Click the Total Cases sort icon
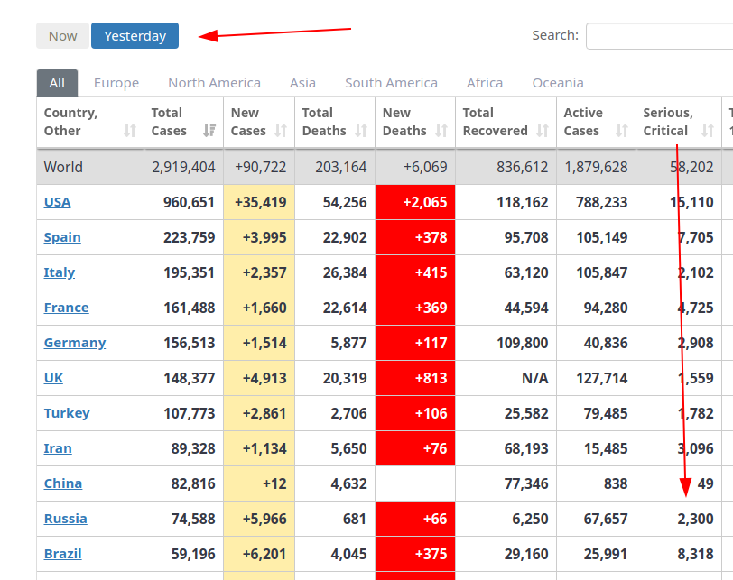The height and width of the screenshot is (580, 733). pos(209,131)
